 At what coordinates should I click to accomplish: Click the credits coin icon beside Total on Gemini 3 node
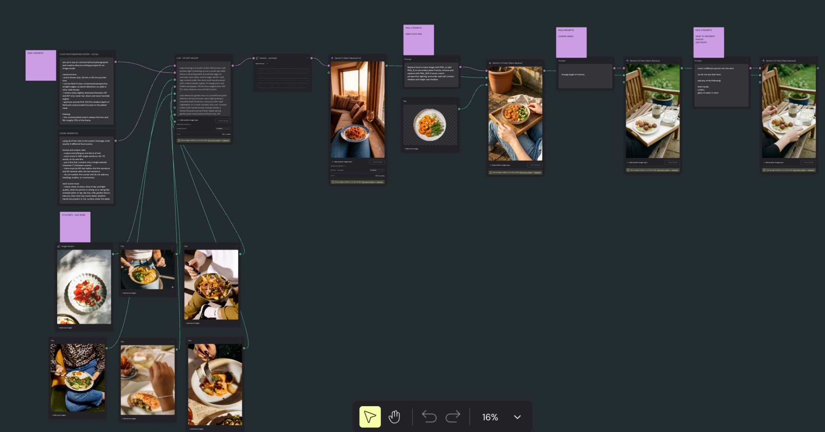point(376,176)
